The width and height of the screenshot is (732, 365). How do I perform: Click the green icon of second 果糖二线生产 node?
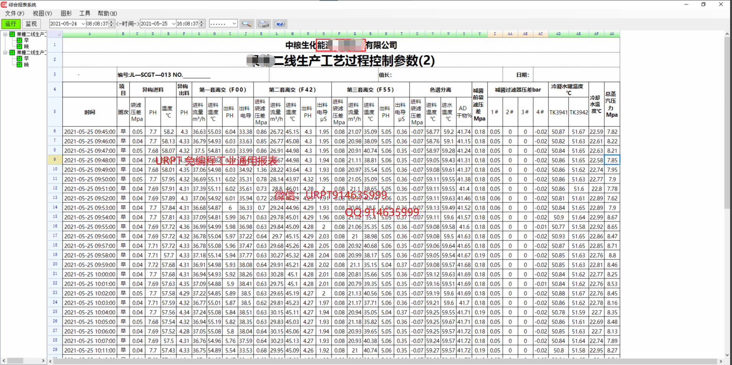click(x=12, y=53)
